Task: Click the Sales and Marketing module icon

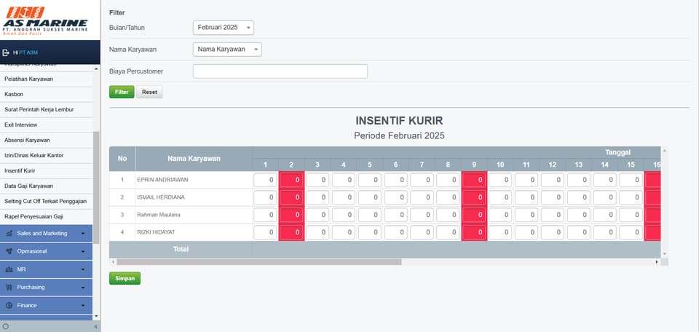Action: coord(9,234)
